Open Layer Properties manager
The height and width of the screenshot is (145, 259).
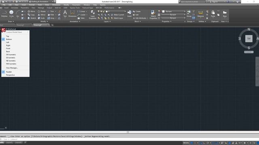(x=93, y=14)
